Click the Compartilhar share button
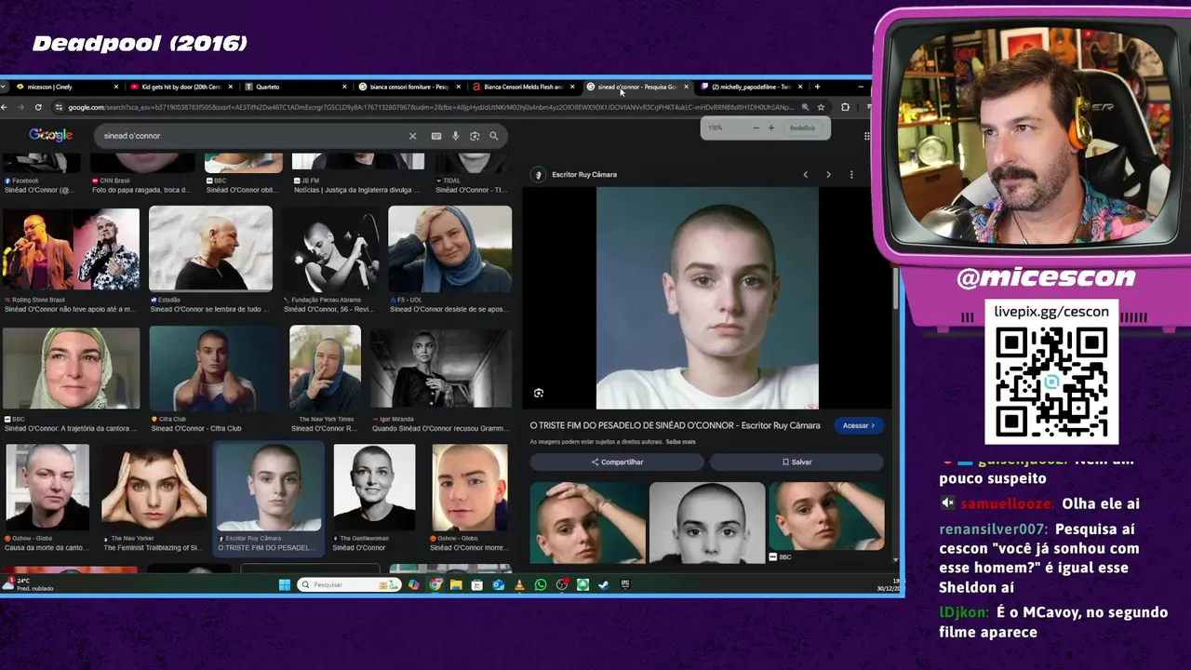Screen dimensions: 1191x670 tap(617, 462)
